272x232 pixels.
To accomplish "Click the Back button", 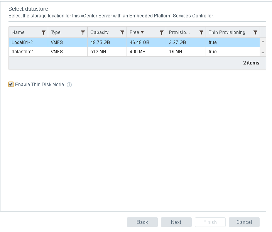I will point(142,222).
